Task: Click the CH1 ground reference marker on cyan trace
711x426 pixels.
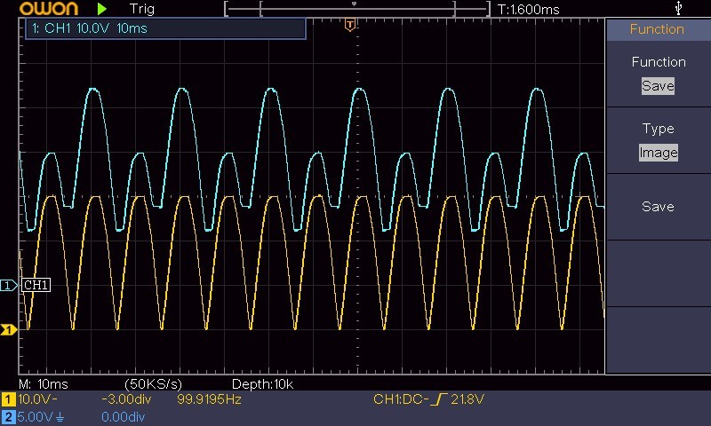Action: click(9, 285)
